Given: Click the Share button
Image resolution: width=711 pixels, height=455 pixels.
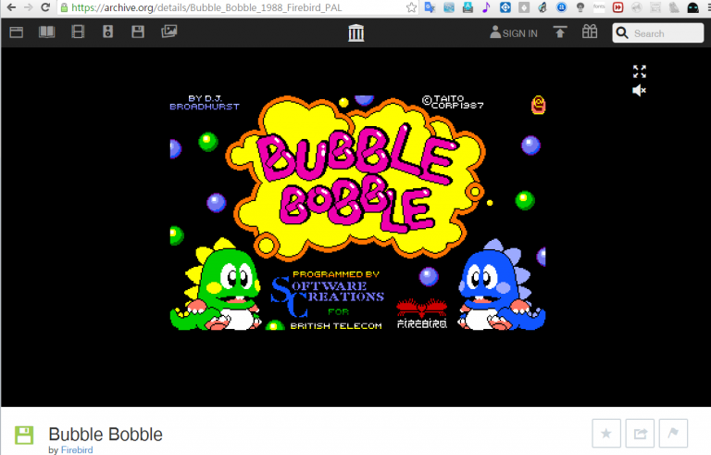Looking at the screenshot, I should [640, 433].
